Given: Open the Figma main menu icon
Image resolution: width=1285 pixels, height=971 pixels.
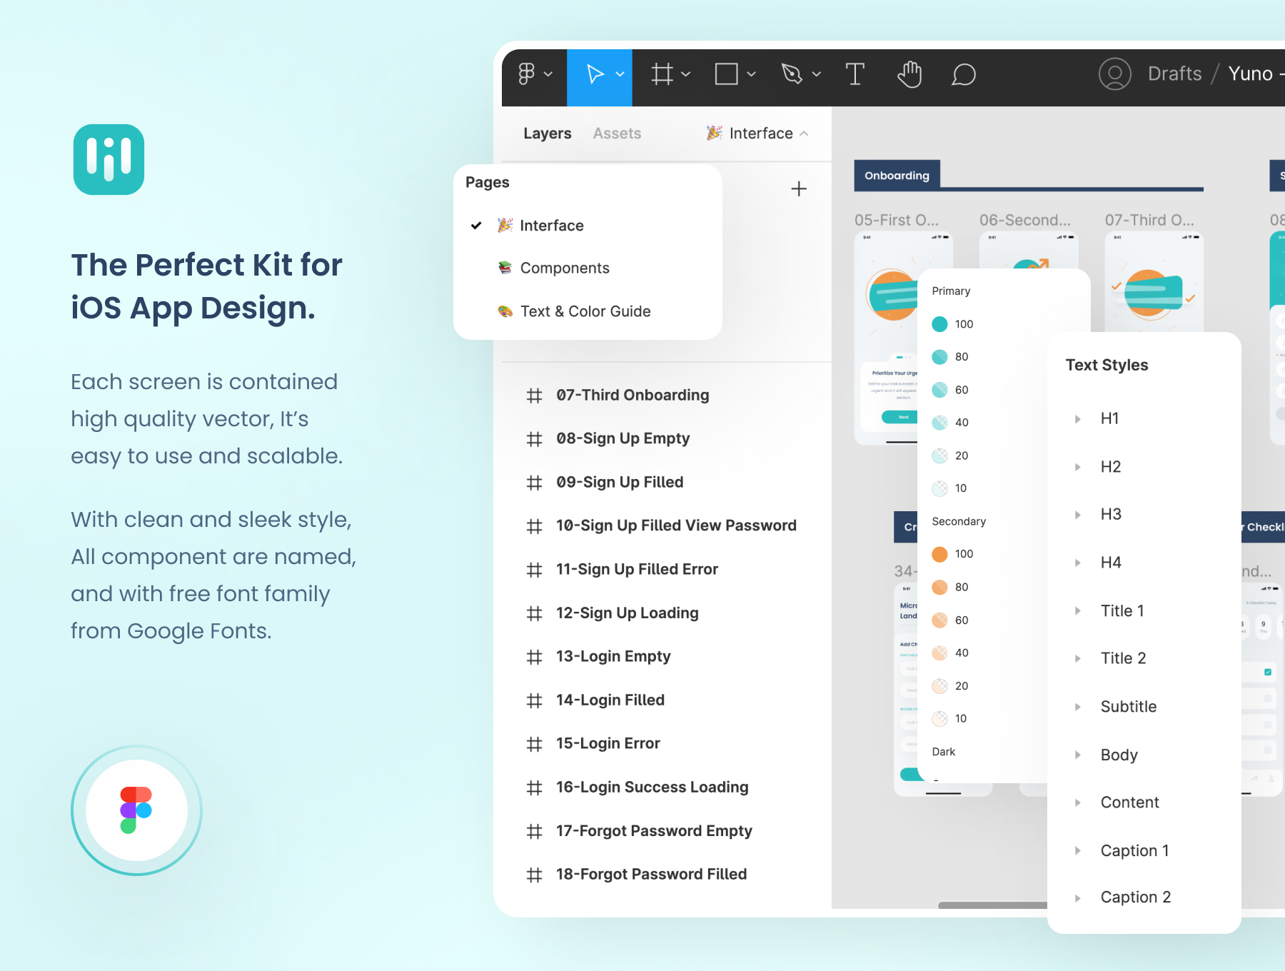Looking at the screenshot, I should 527,74.
